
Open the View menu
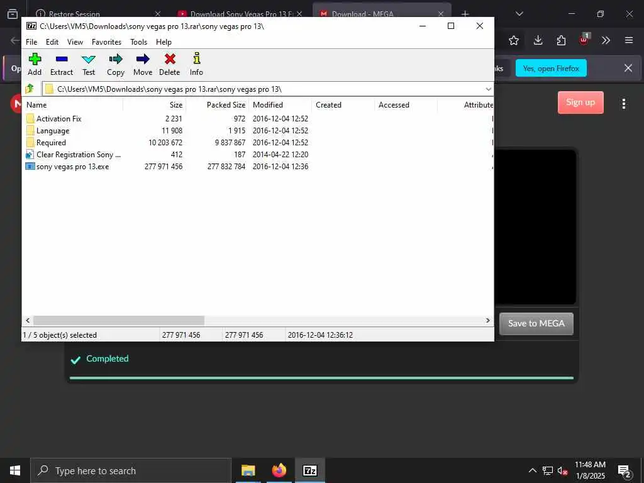click(x=75, y=42)
